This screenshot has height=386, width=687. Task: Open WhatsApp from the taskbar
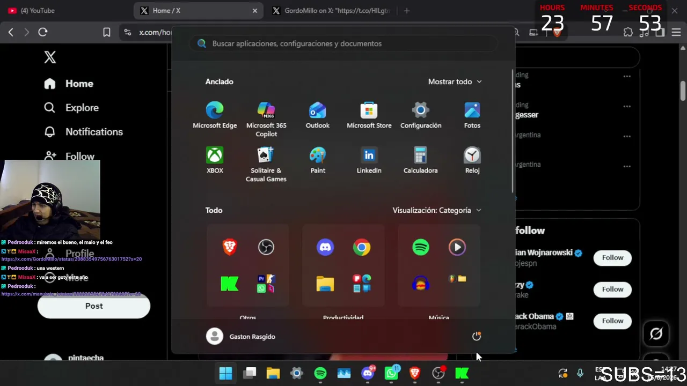[x=391, y=373]
